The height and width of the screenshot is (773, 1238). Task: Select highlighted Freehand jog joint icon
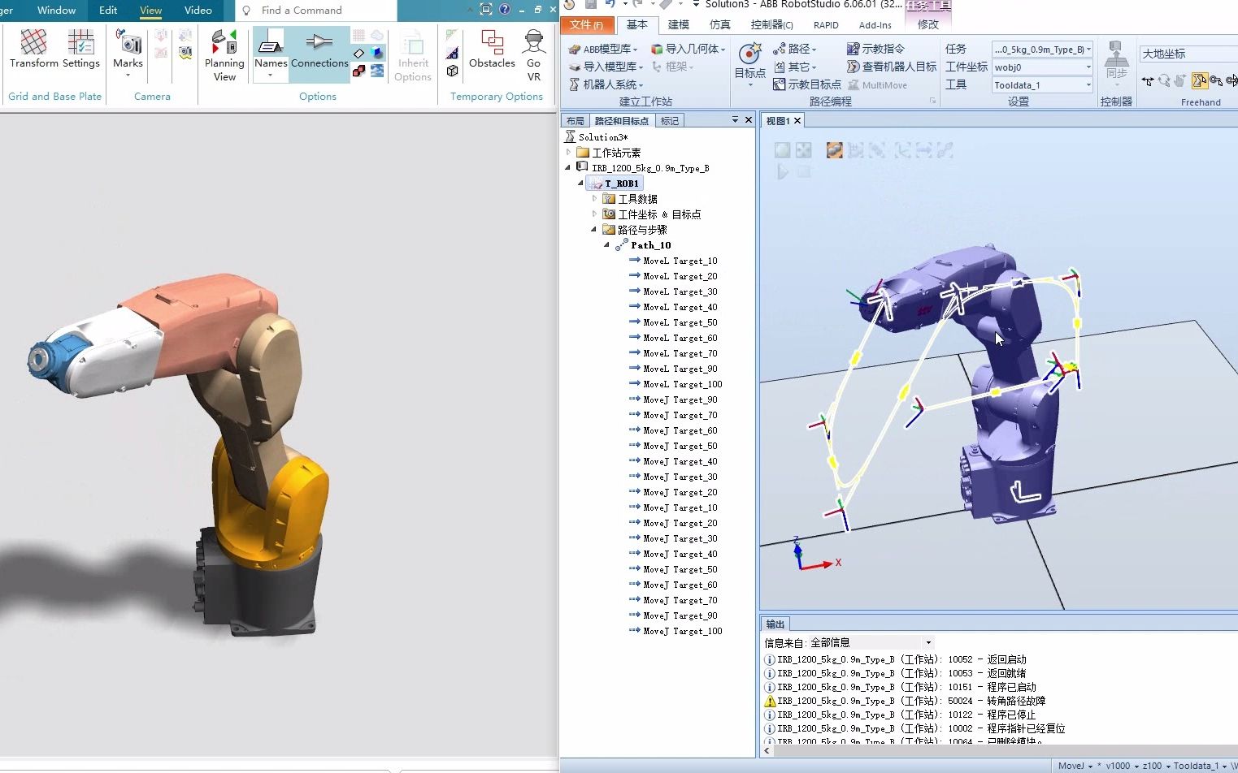[1199, 80]
